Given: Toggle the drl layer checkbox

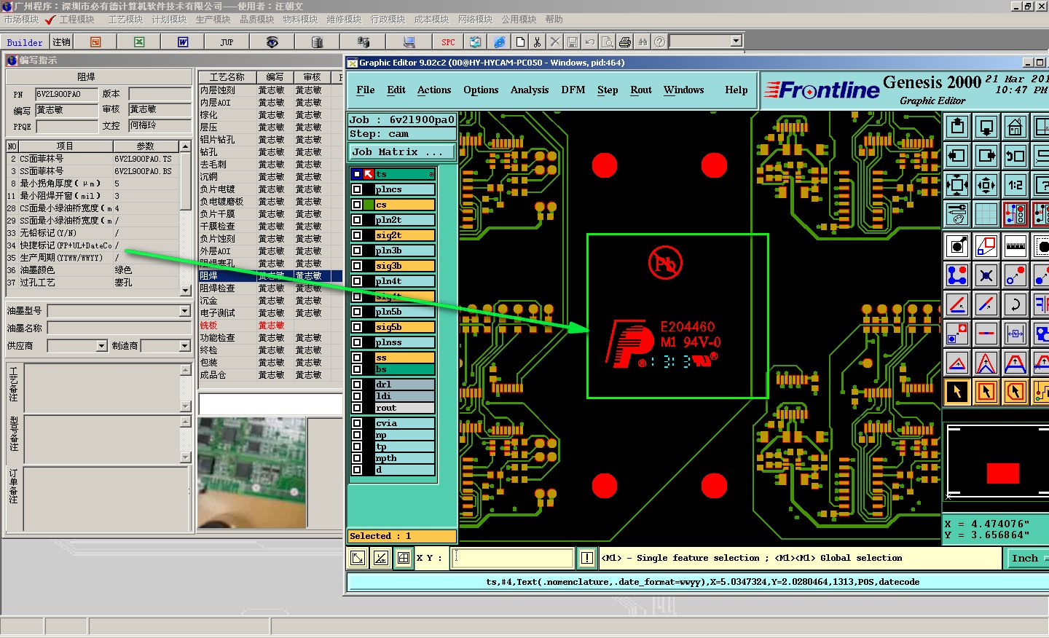Looking at the screenshot, I should 357,385.
